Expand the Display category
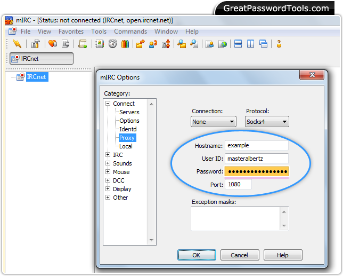Viewport: 343px width, 276px height. pyautogui.click(x=108, y=189)
